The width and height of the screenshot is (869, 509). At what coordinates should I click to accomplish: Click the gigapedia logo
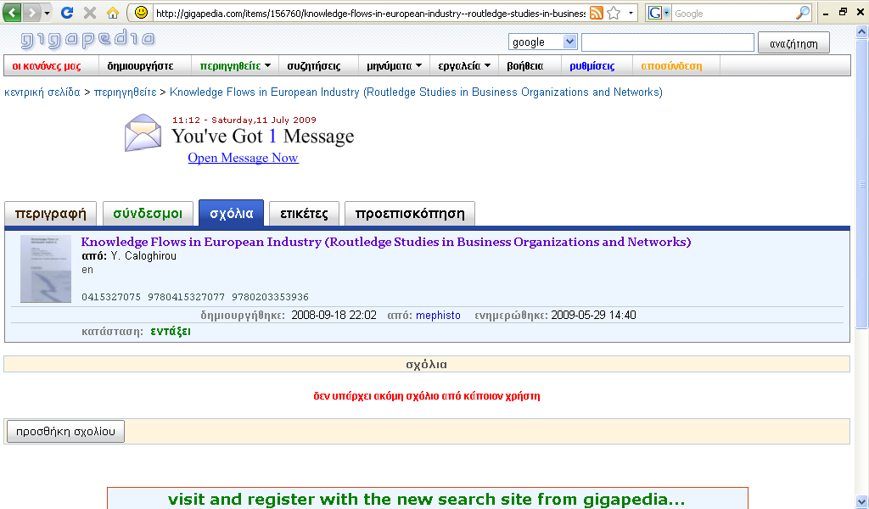pyautogui.click(x=87, y=39)
